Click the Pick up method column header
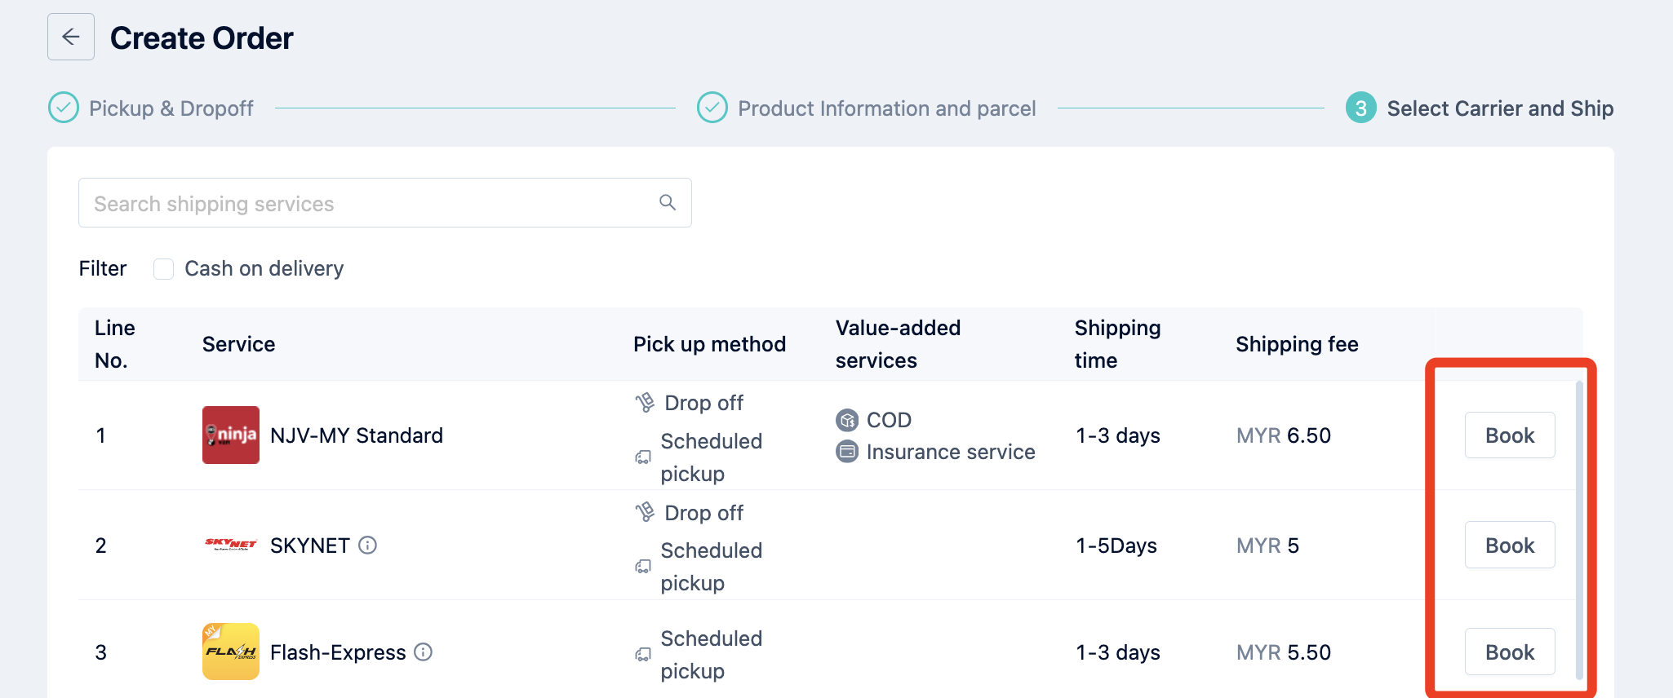This screenshot has width=1673, height=698. 709,344
